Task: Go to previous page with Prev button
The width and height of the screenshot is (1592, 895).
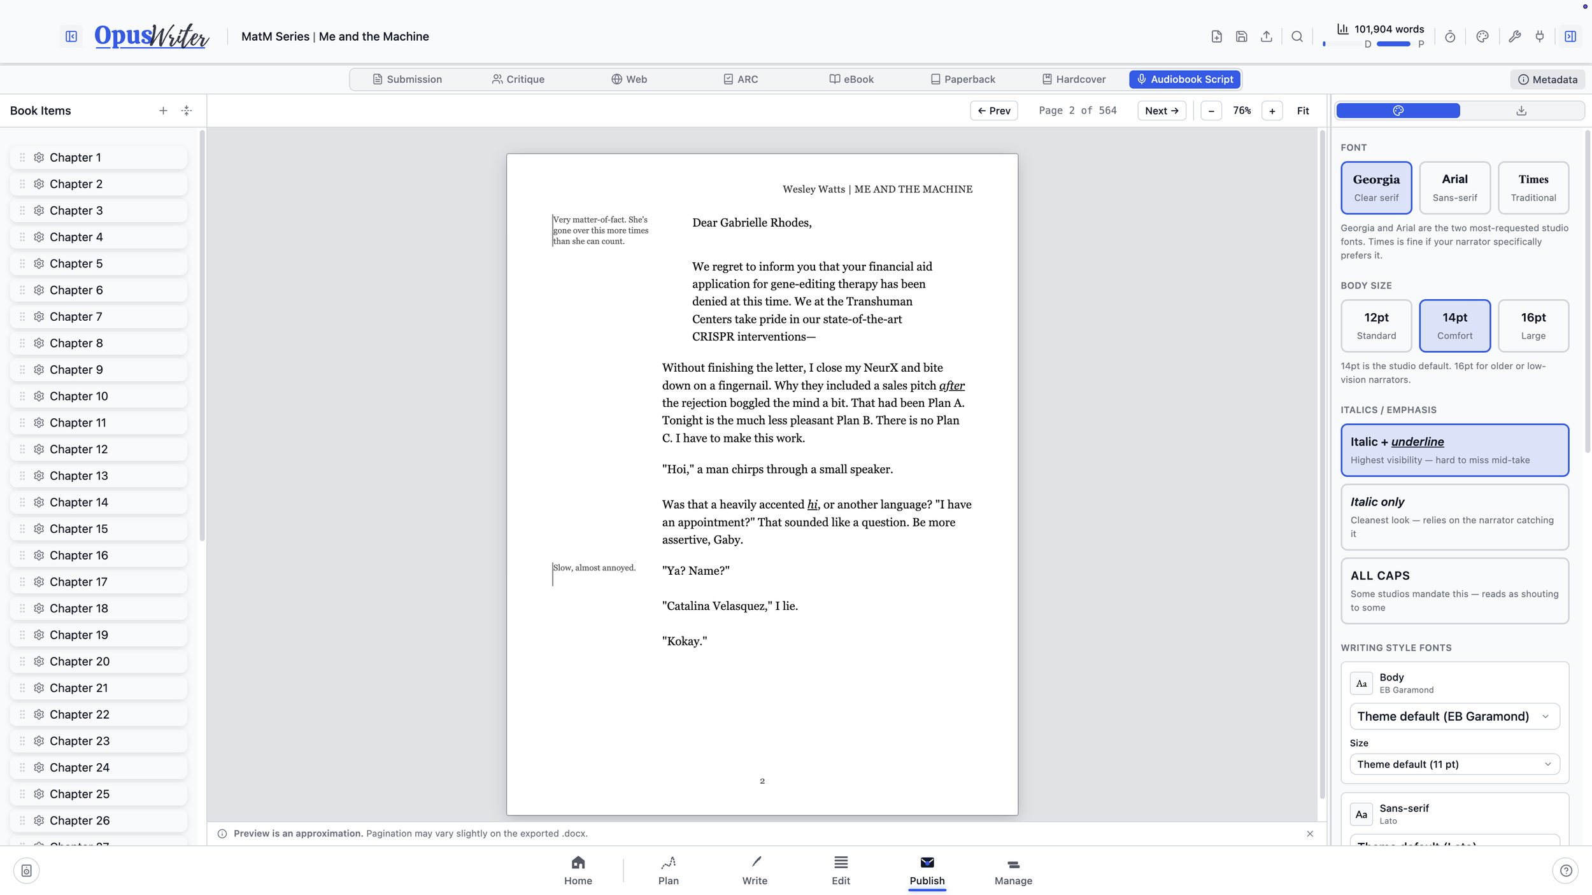Action: point(994,111)
